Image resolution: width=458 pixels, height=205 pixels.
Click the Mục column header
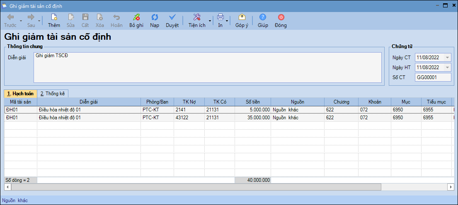point(407,101)
